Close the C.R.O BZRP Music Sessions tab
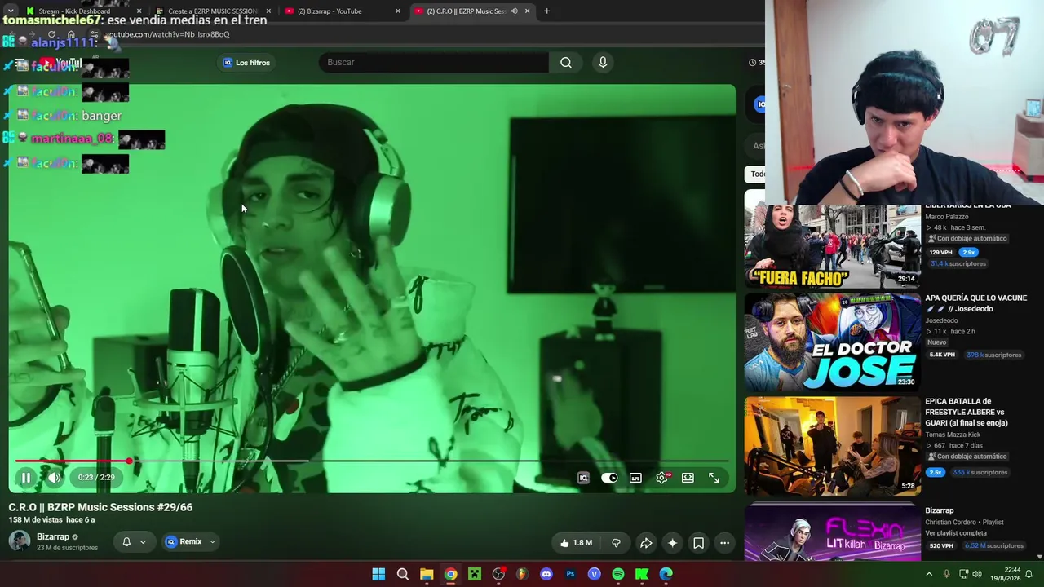 coord(527,11)
